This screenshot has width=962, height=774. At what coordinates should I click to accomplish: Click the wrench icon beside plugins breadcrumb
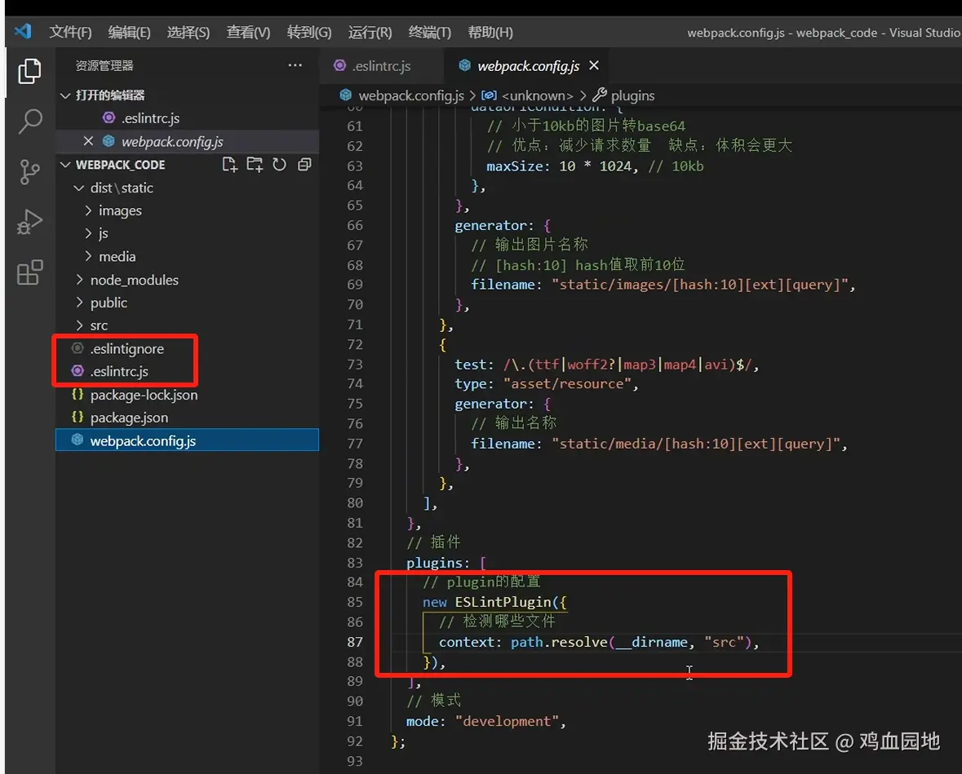(x=600, y=95)
